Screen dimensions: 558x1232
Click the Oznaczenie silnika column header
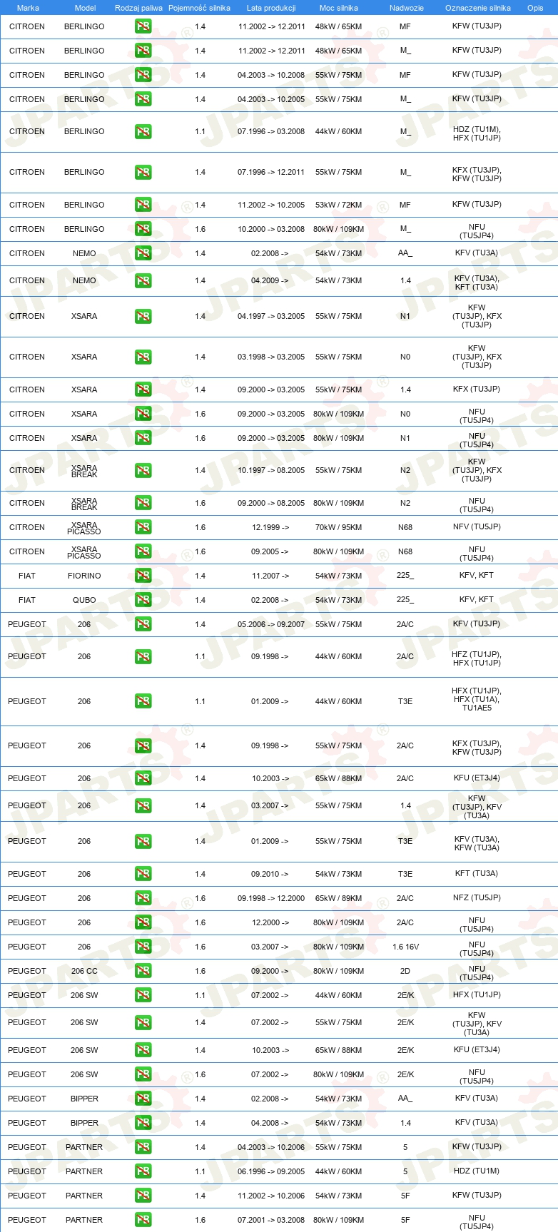(x=478, y=8)
